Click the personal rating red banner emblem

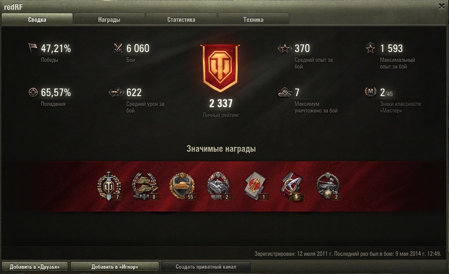coord(220,68)
